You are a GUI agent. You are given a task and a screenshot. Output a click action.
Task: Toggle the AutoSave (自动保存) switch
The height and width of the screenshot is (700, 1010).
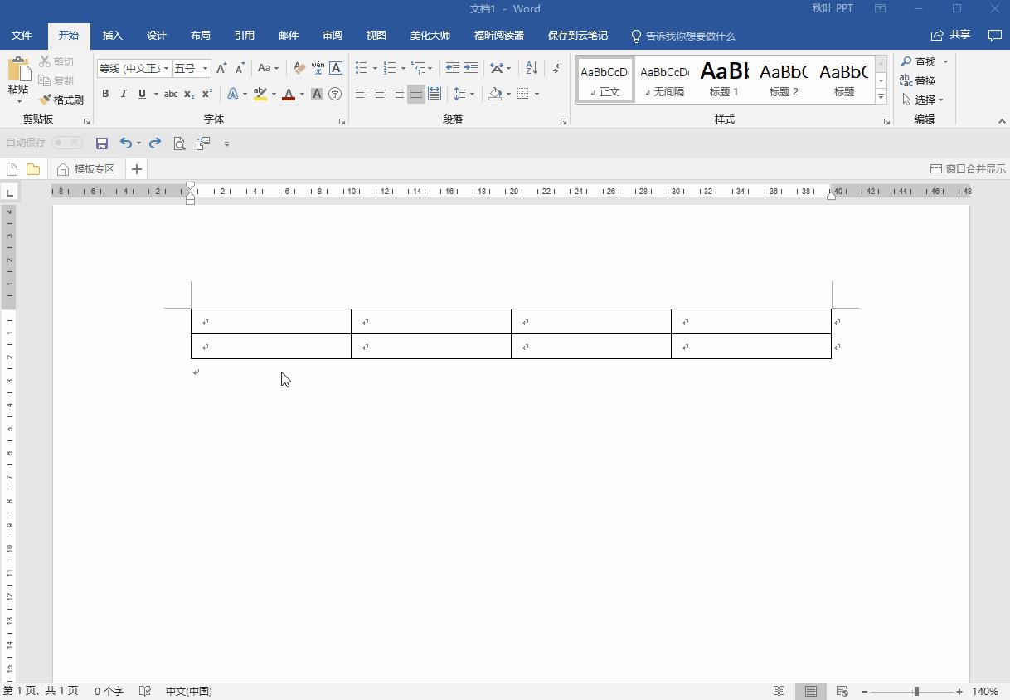pyautogui.click(x=67, y=143)
